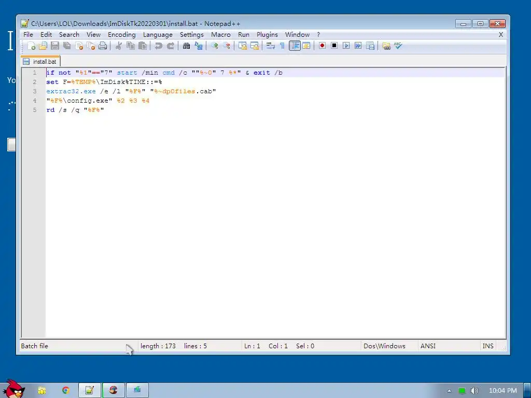Copy selection using the toolbar icon
531x398 pixels.
pyautogui.click(x=130, y=46)
